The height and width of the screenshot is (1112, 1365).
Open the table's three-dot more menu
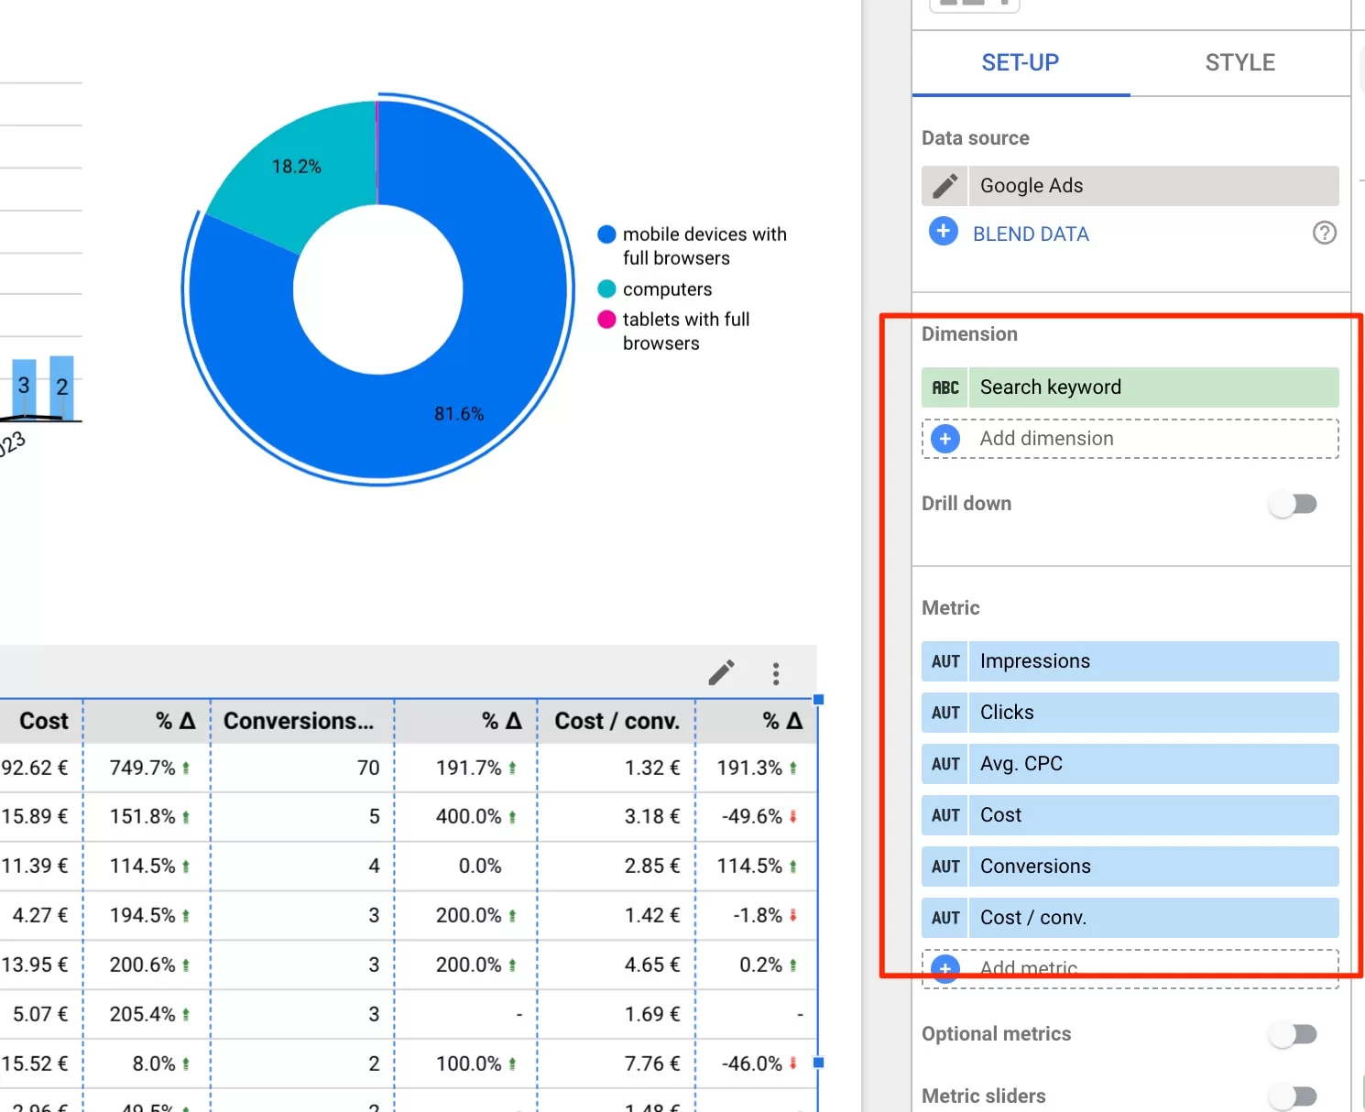(x=776, y=674)
